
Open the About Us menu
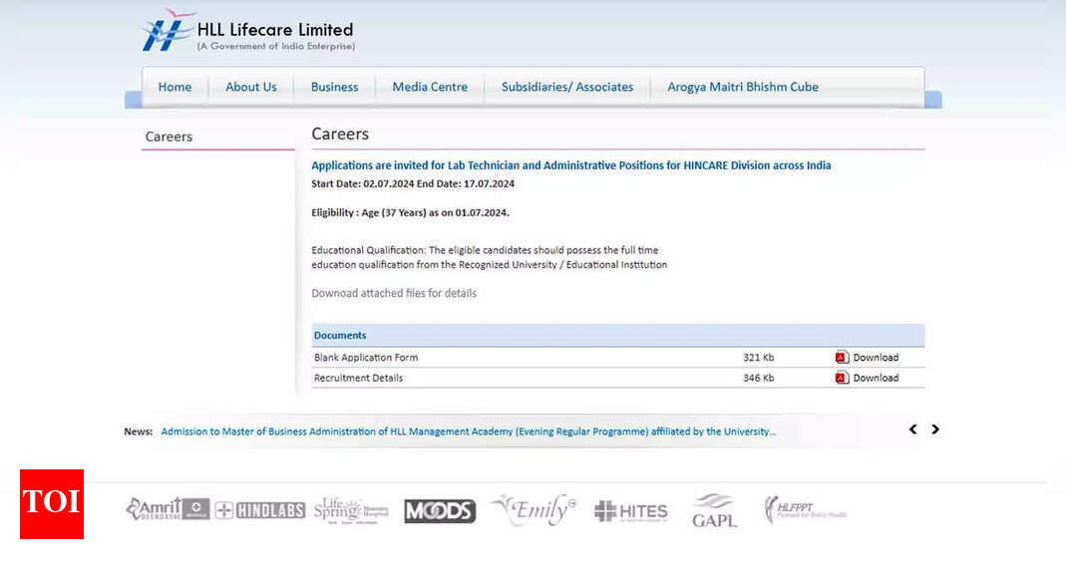coord(251,87)
